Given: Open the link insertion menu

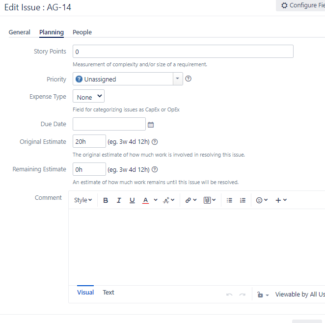Looking at the screenshot, I should click(x=190, y=200).
